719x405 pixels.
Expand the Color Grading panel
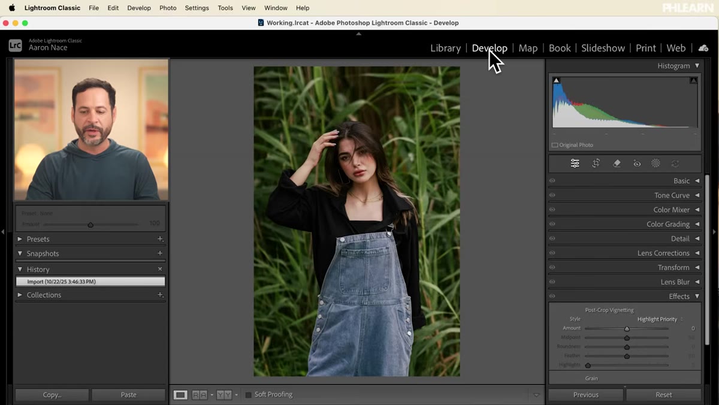coord(697,224)
